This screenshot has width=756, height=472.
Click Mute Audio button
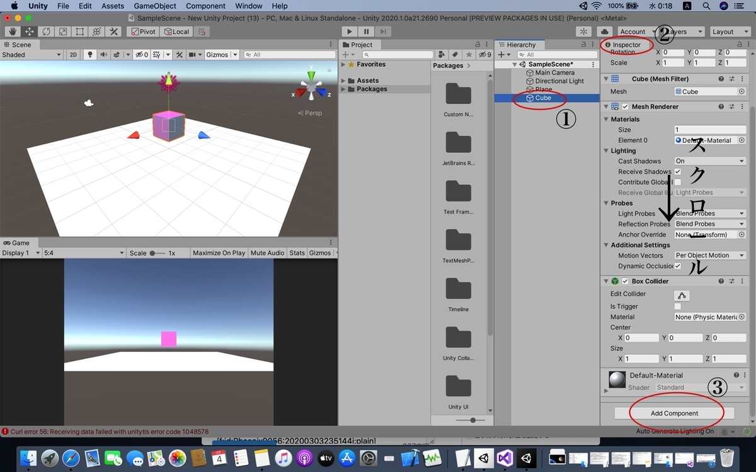pyautogui.click(x=267, y=253)
